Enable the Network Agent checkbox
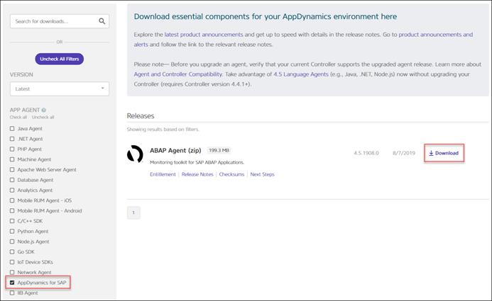Screen dimensions: 492x301 point(12,272)
